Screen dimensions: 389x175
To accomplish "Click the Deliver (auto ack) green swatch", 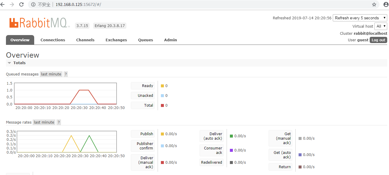I will [x=231, y=136].
